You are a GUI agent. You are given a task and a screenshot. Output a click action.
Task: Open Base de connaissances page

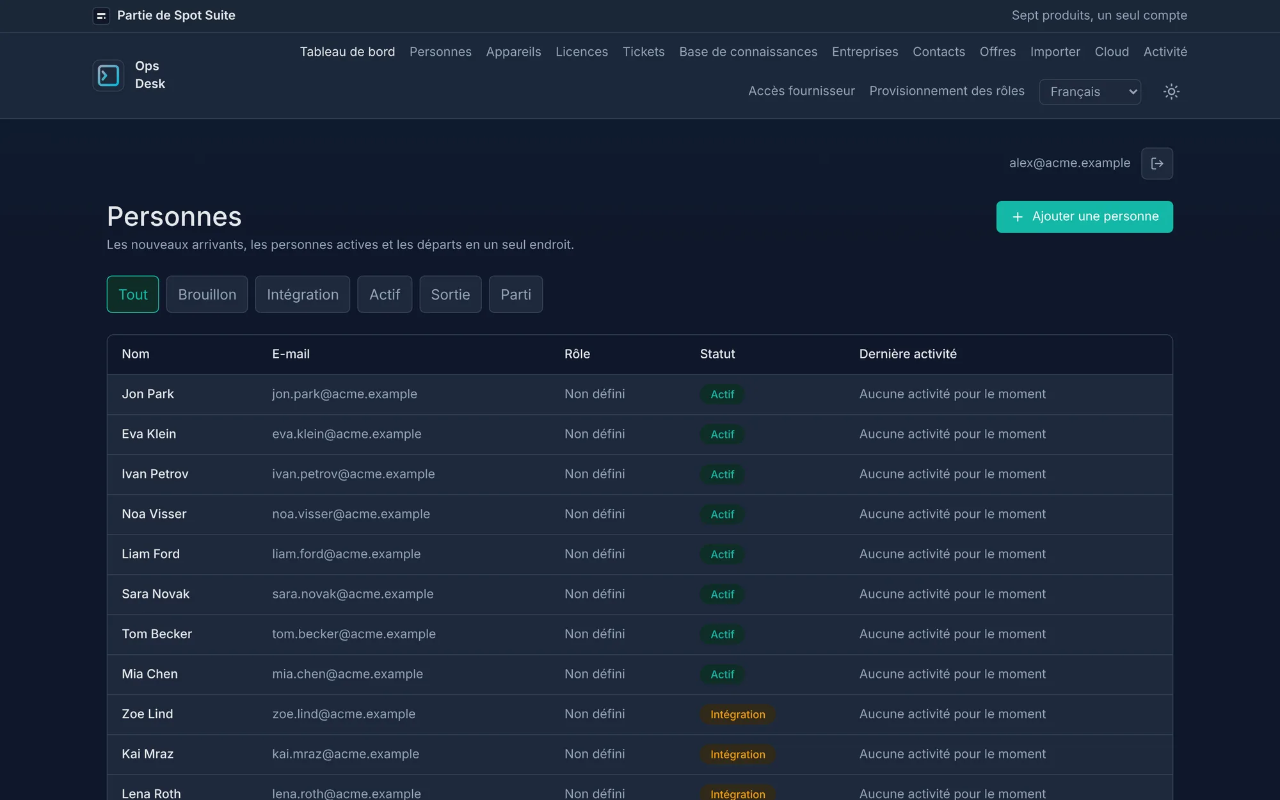pos(748,52)
